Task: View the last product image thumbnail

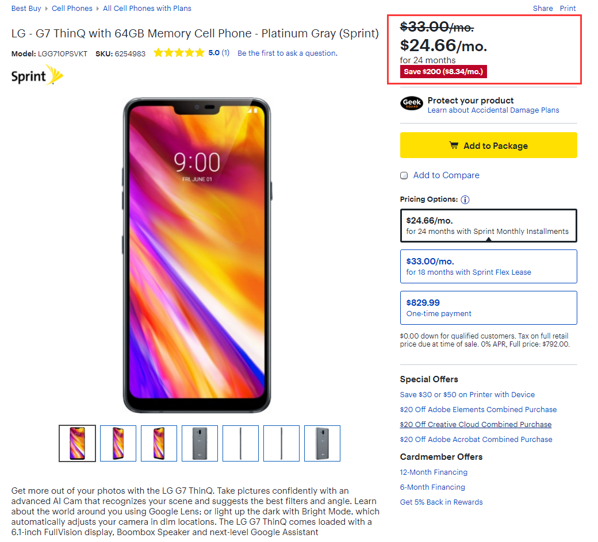Action: point(322,443)
